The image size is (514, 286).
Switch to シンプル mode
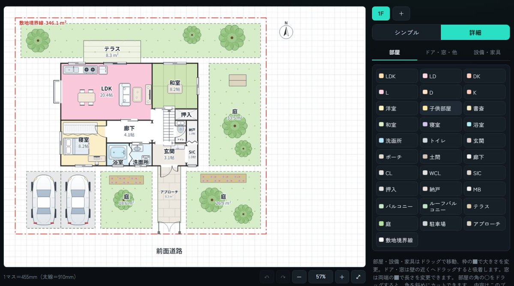click(406, 32)
